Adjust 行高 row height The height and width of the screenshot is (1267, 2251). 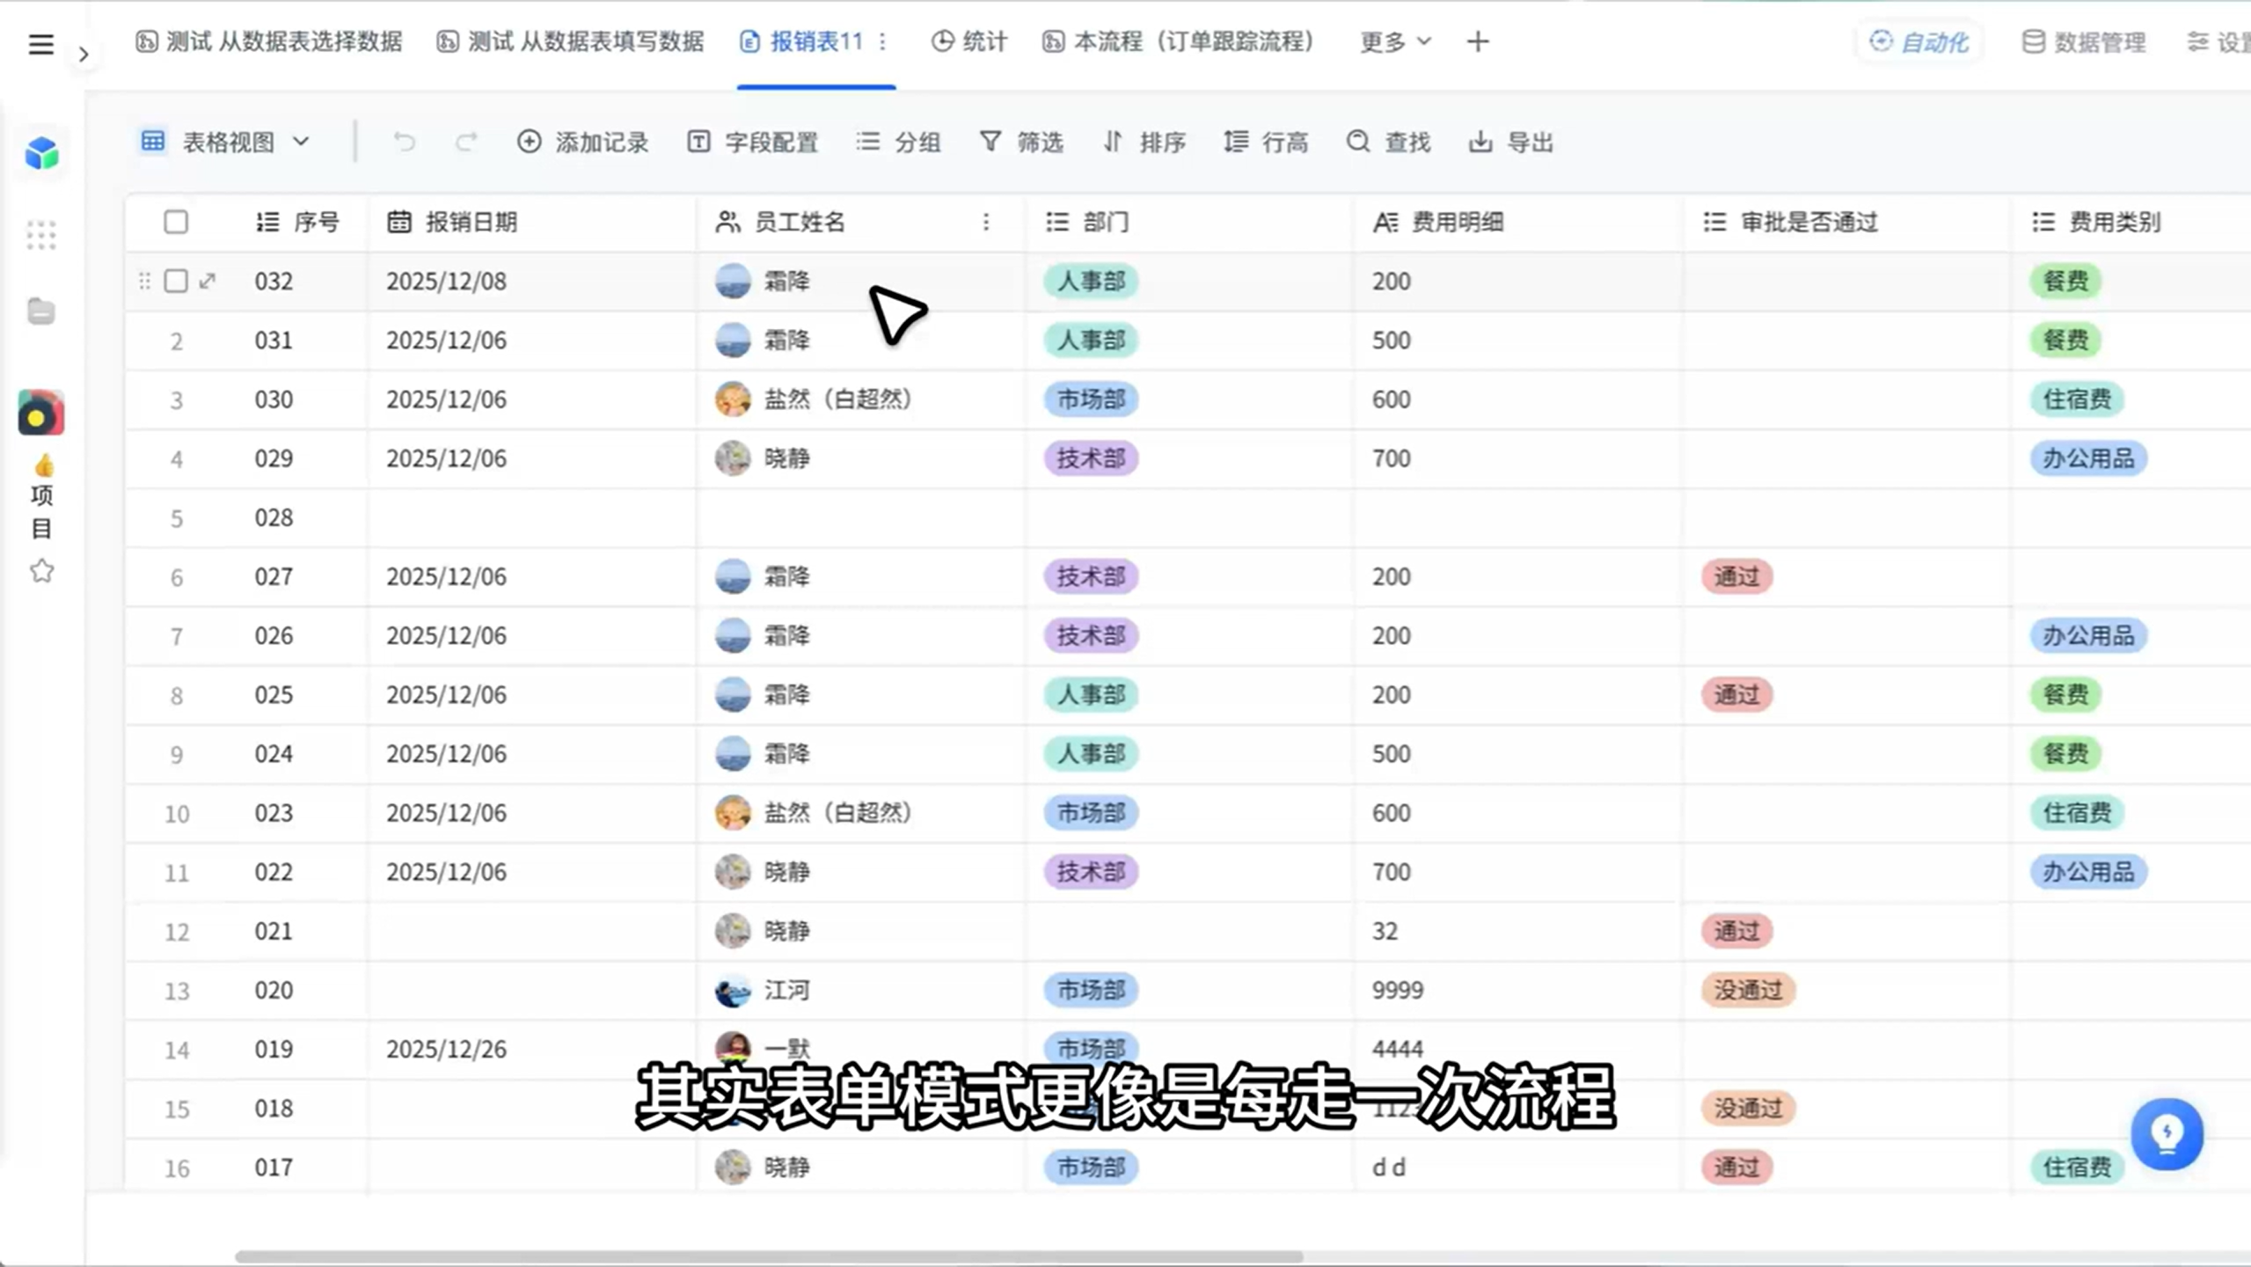(1265, 142)
